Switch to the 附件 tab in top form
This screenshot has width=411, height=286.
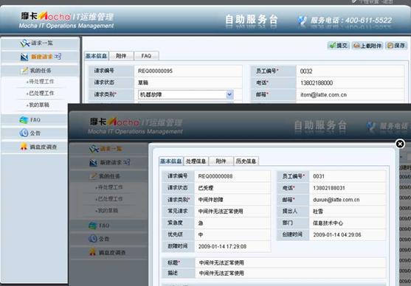[121, 56]
